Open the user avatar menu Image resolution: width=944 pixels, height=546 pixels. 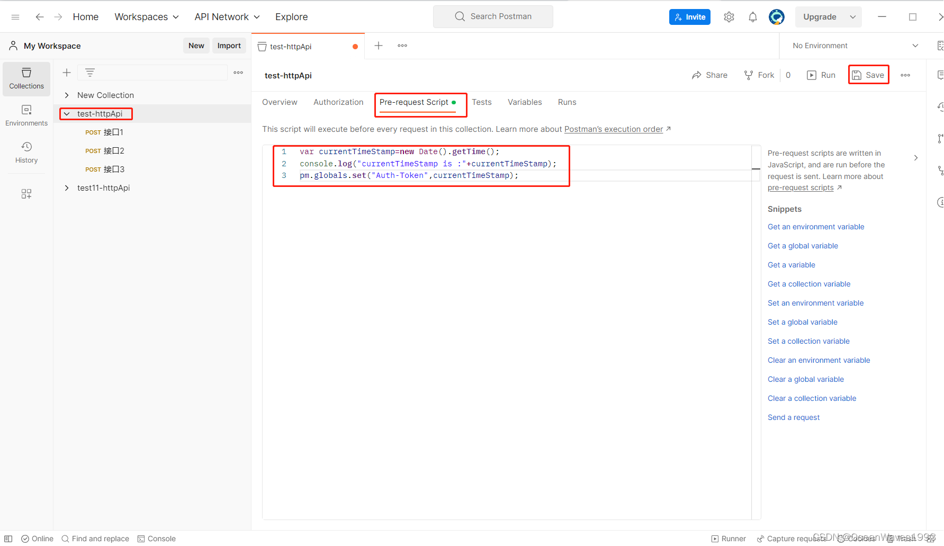coord(777,17)
